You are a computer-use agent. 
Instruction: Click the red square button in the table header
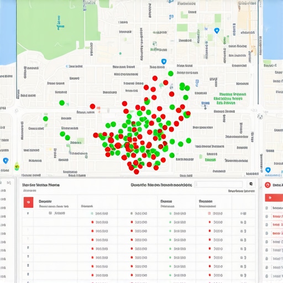pos(28,202)
